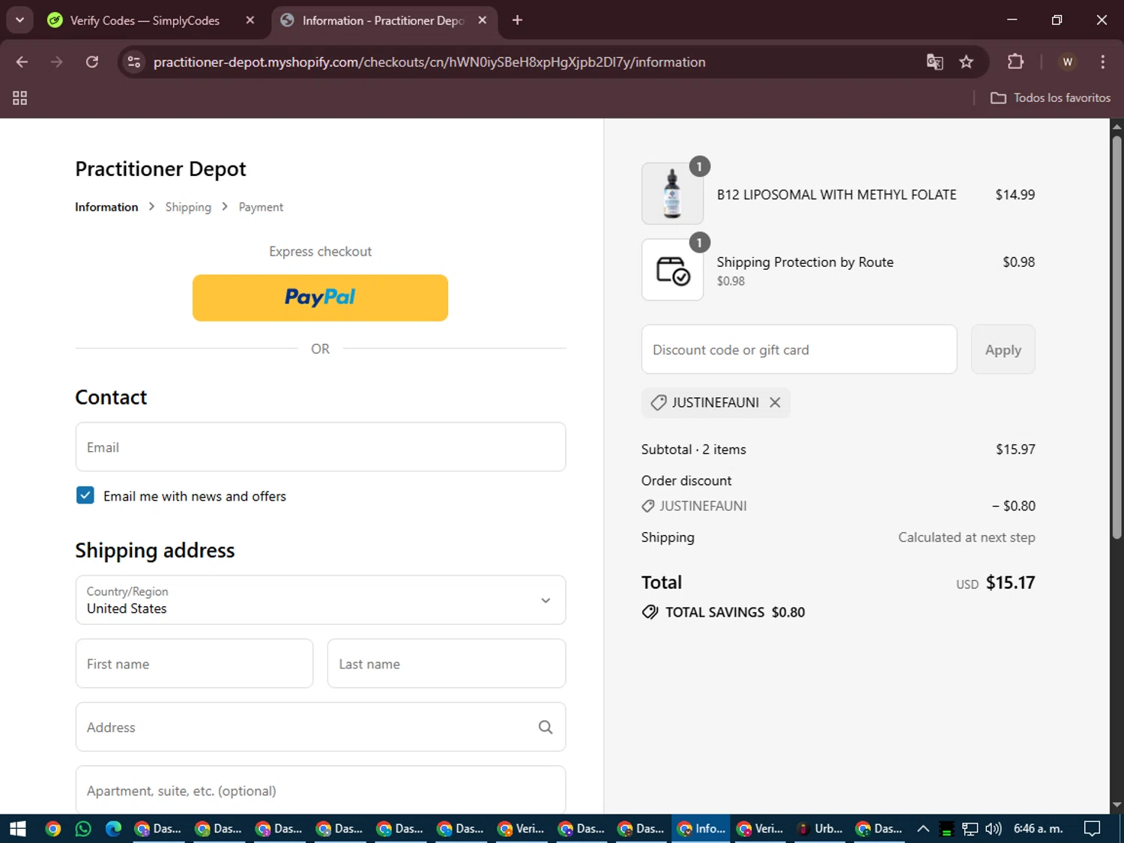The width and height of the screenshot is (1124, 843).
Task: Show hidden system tray icons
Action: (923, 829)
